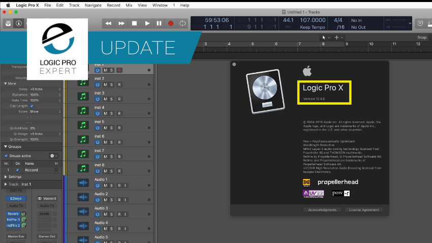Expand the Track: Inst 1 section
432x243 pixels.
pyautogui.click(x=6, y=184)
